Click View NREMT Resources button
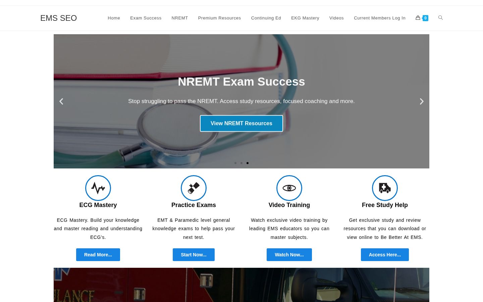 pos(241,123)
